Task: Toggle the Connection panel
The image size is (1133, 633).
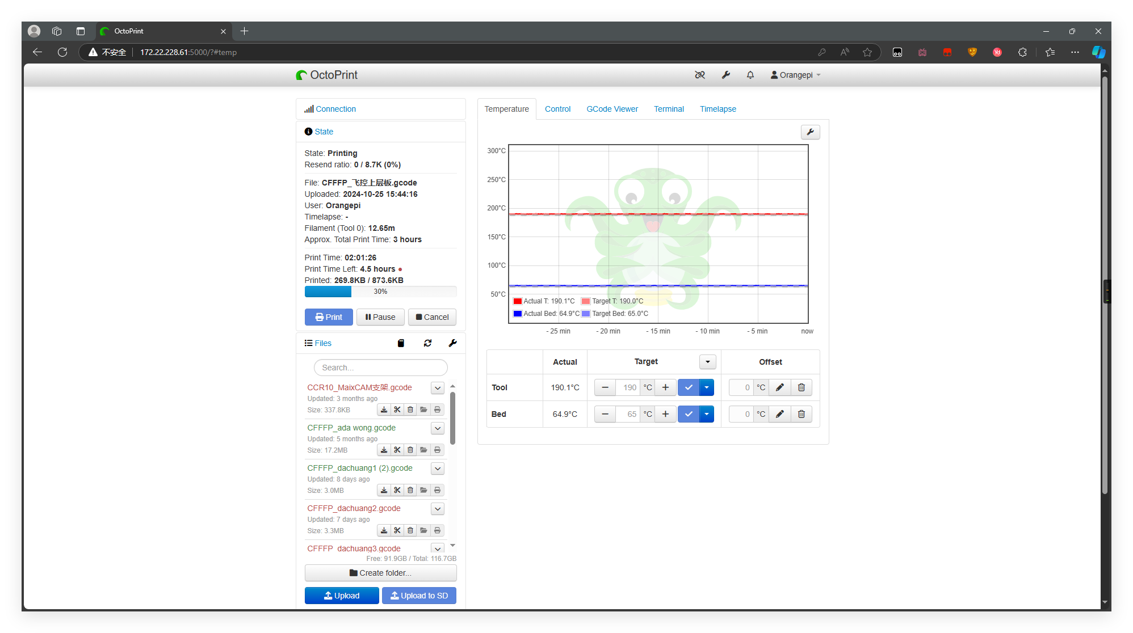Action: [x=335, y=109]
